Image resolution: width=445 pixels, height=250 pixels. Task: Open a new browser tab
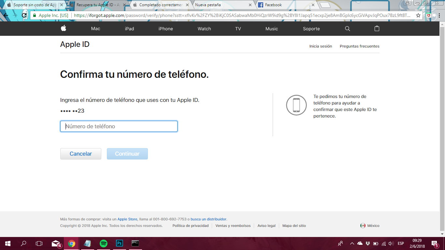point(325,5)
